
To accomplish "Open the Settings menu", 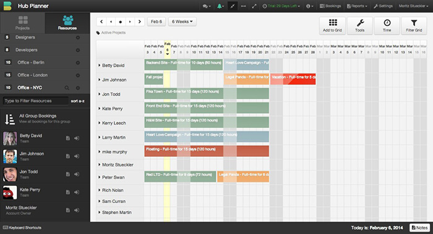I will click(x=383, y=6).
